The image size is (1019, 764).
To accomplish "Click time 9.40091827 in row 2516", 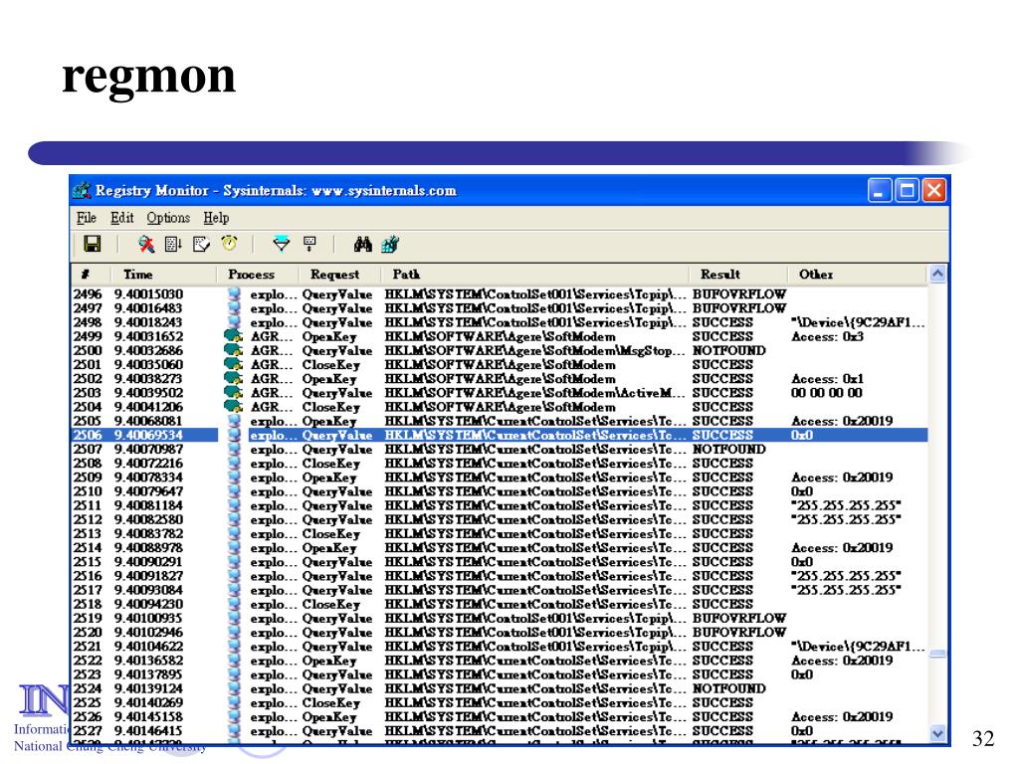I will pyautogui.click(x=148, y=576).
